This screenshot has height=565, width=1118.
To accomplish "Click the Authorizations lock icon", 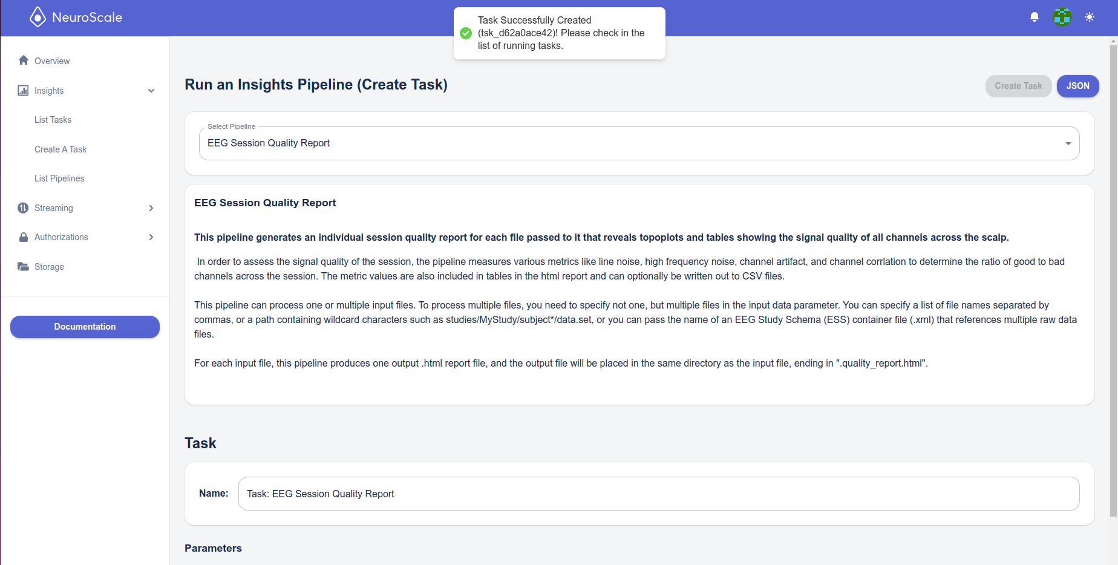I will click(x=24, y=237).
